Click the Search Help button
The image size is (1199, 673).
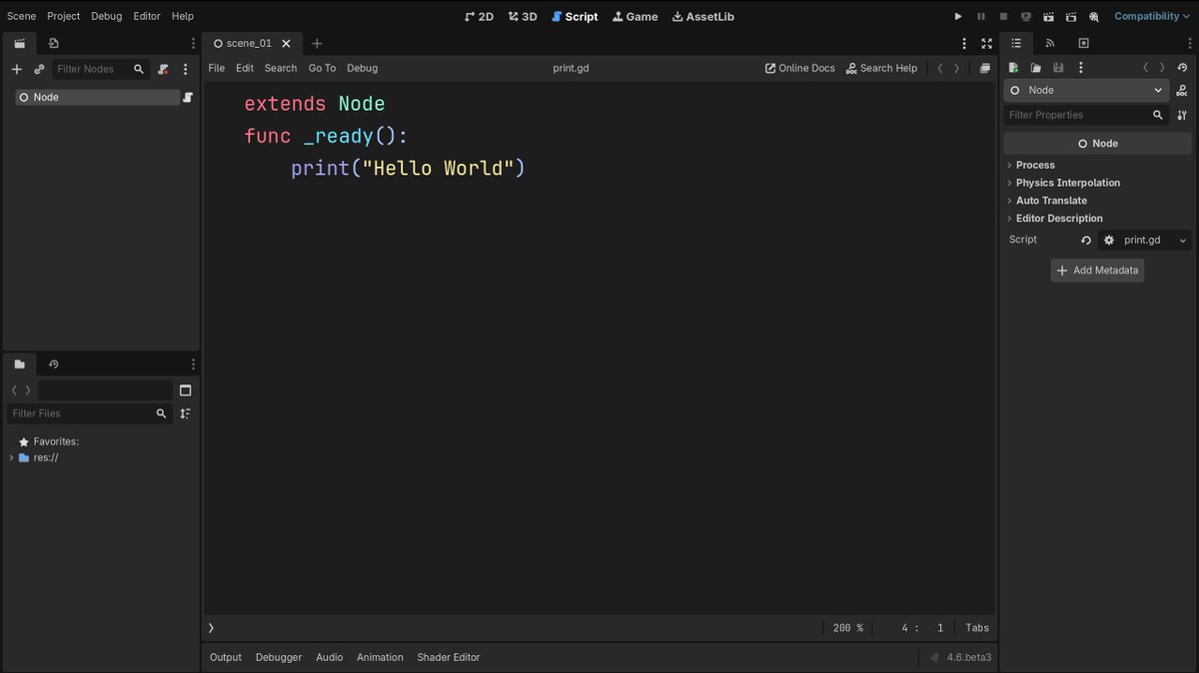[x=881, y=68]
